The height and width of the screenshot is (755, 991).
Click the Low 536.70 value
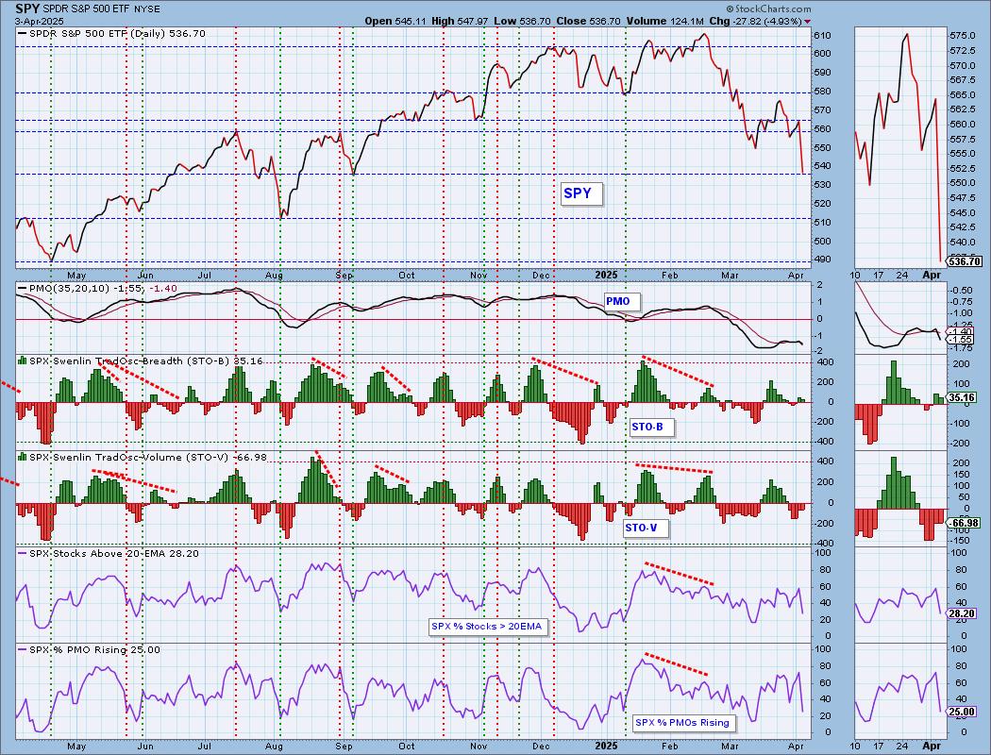point(522,21)
